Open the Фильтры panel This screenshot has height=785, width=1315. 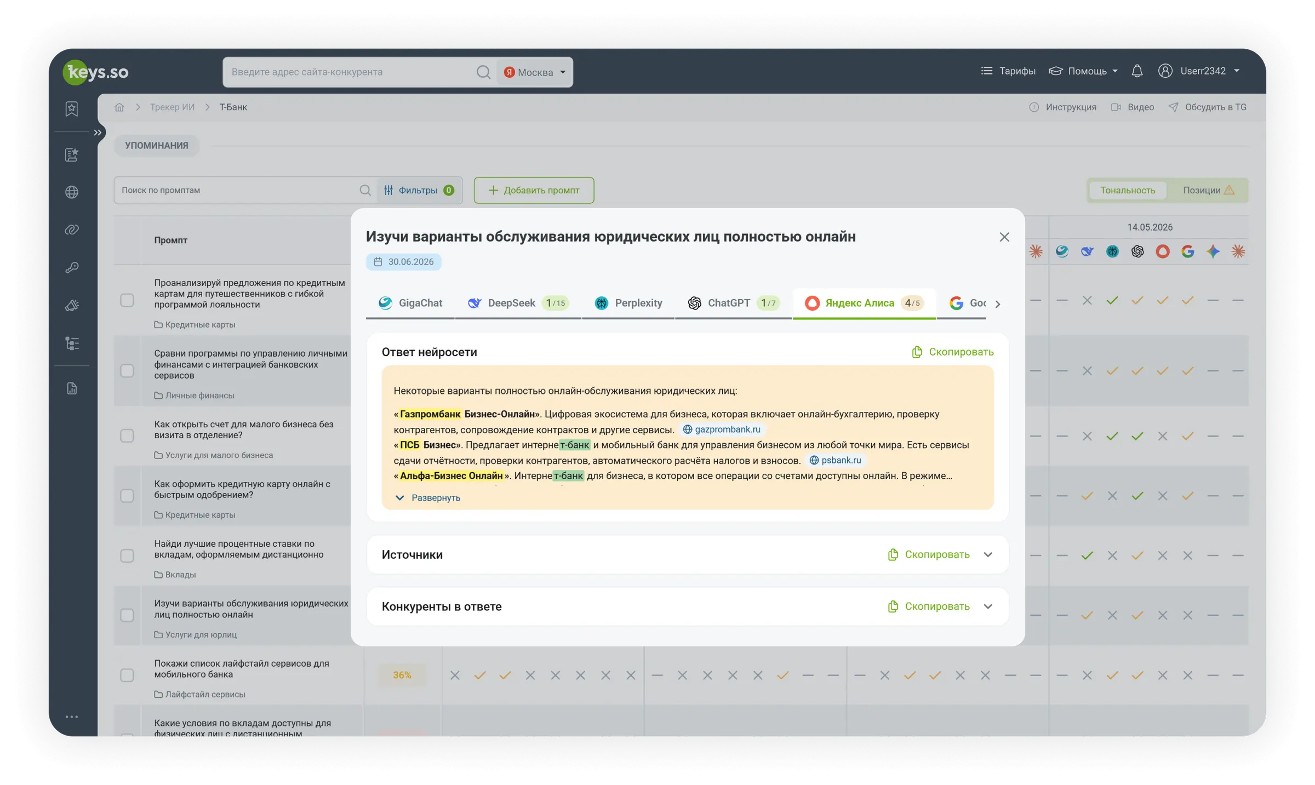[419, 190]
